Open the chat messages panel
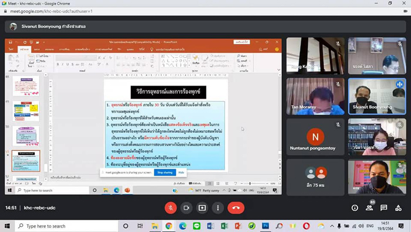 384,208
